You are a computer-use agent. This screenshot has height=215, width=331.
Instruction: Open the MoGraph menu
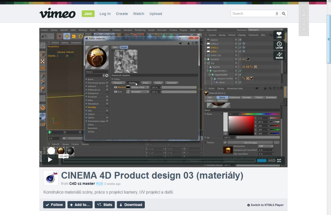(162, 30)
